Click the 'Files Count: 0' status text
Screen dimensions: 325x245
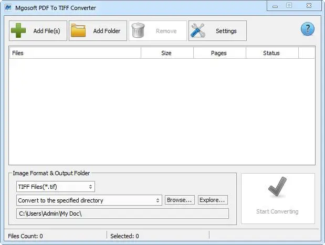pyautogui.click(x=25, y=236)
